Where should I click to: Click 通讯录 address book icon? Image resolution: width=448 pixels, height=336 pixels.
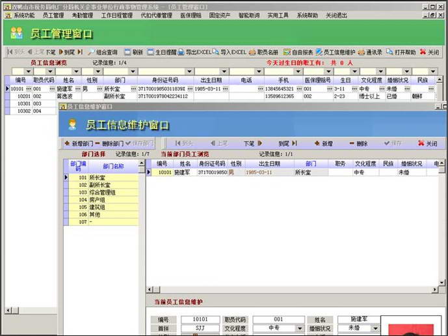(x=370, y=52)
